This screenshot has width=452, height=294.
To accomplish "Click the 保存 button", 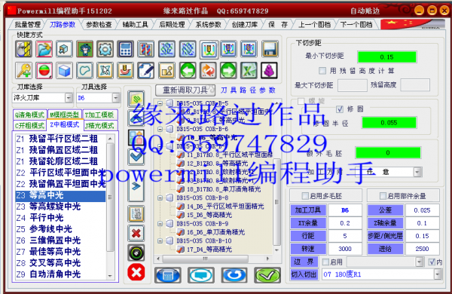I will pyautogui.click(x=278, y=25).
